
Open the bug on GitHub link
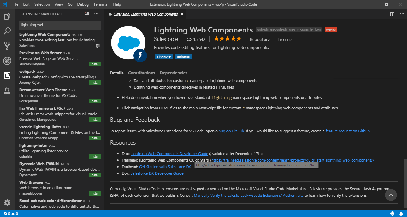pyautogui.click(x=231, y=131)
